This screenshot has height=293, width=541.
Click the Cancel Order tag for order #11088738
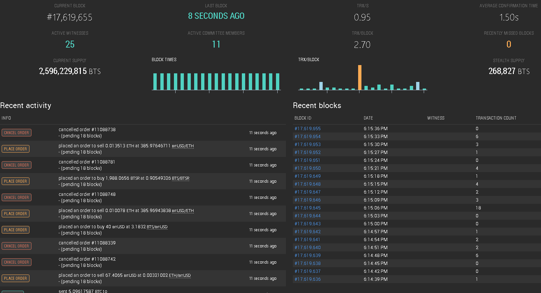[17, 133]
